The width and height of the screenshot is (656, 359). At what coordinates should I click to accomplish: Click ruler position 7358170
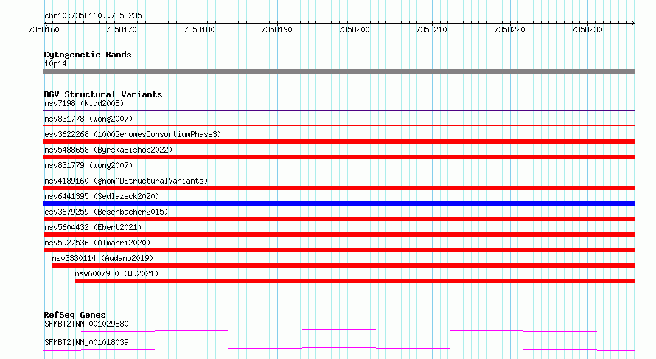pyautogui.click(x=122, y=29)
